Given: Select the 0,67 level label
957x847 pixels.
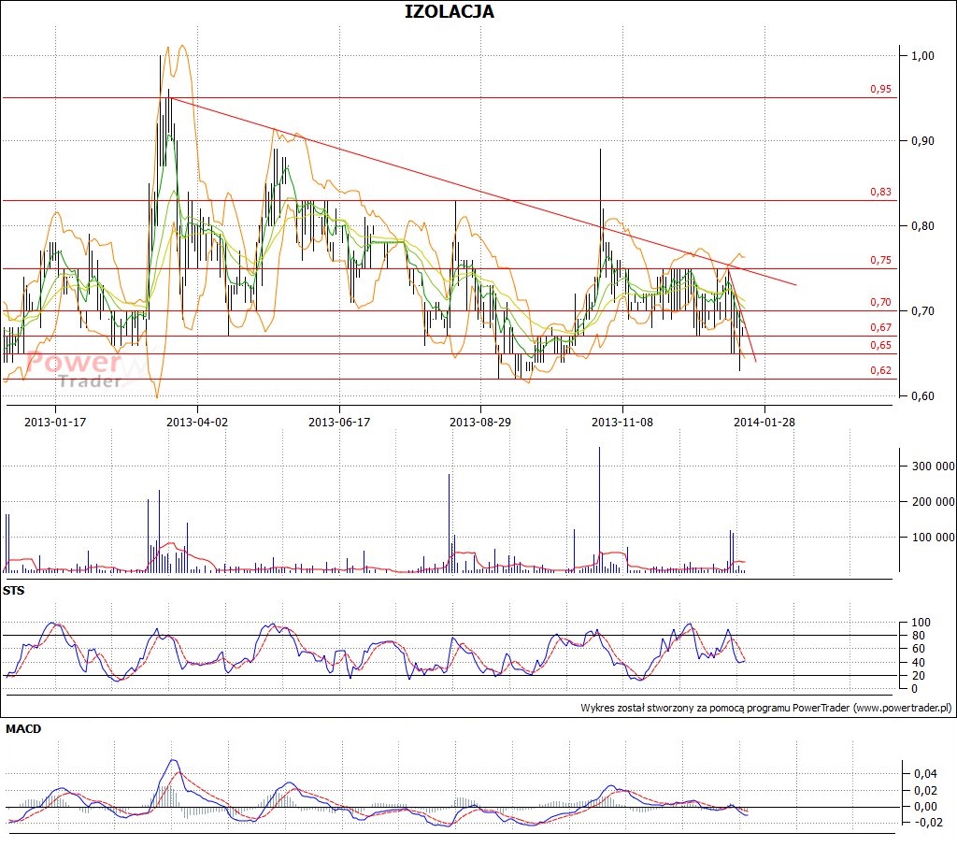Looking at the screenshot, I should (880, 327).
